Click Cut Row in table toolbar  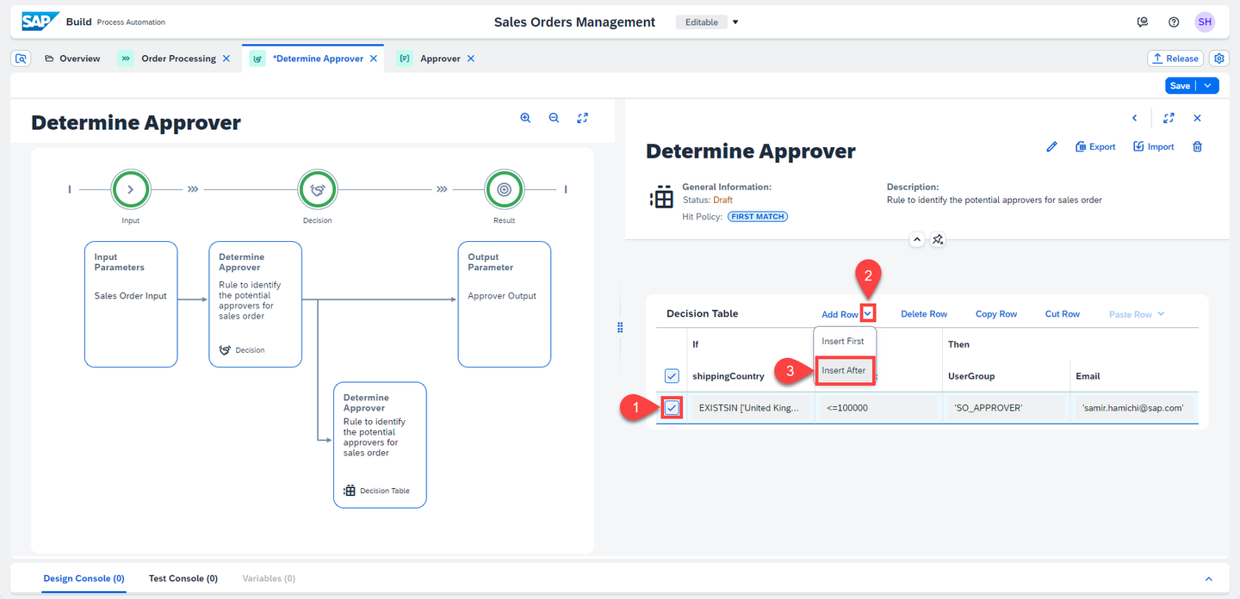[1063, 314]
